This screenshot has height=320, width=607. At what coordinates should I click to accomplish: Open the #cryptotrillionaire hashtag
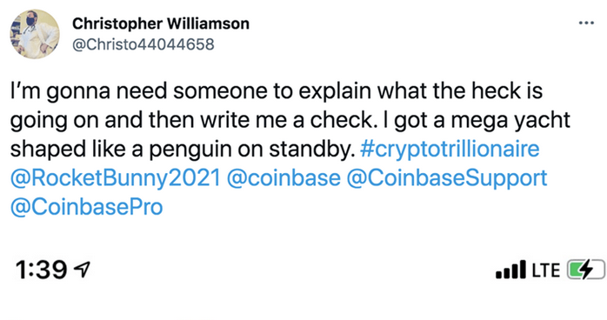(x=450, y=149)
